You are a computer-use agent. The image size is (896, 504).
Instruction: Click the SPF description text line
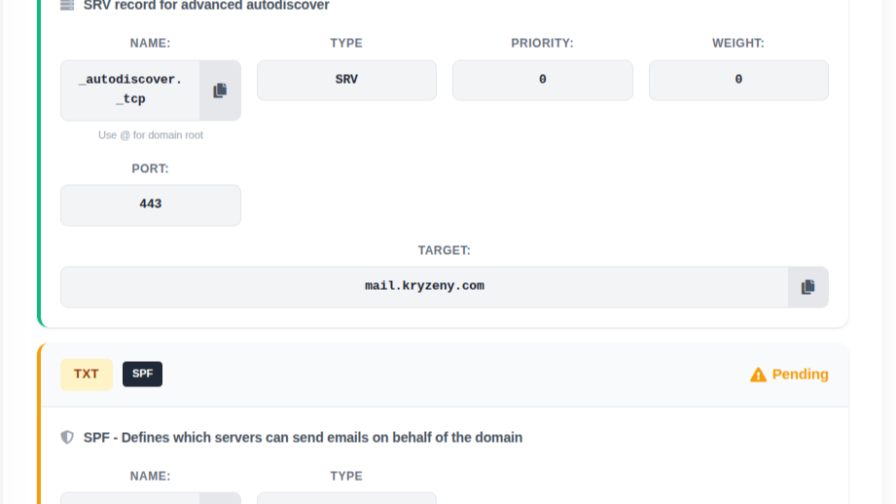303,438
